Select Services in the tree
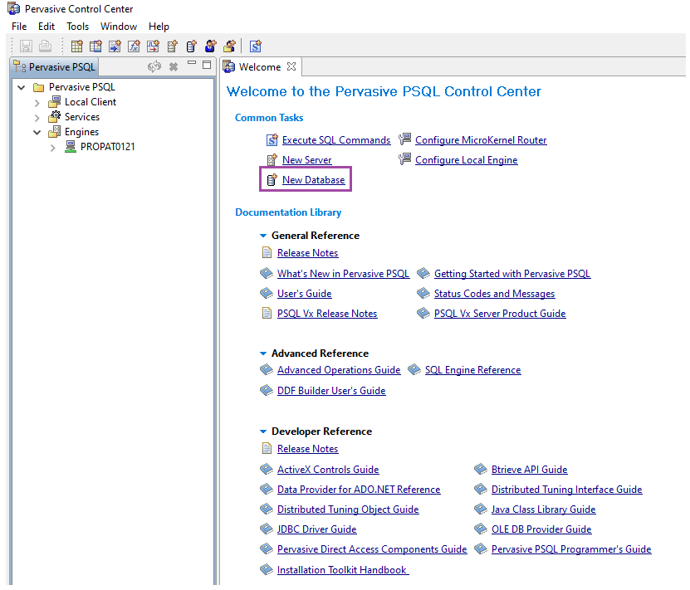This screenshot has width=690, height=590. [82, 117]
